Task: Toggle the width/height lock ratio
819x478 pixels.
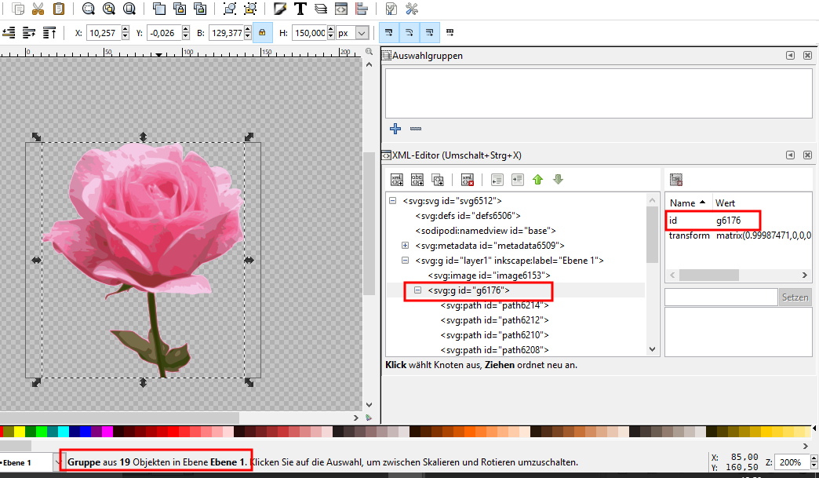Action: click(x=262, y=33)
